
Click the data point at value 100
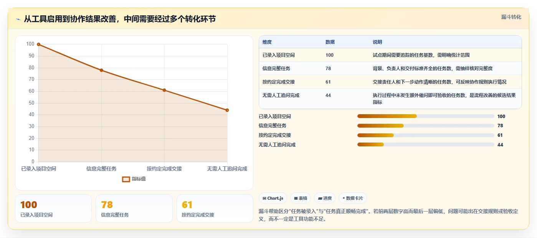(38, 44)
